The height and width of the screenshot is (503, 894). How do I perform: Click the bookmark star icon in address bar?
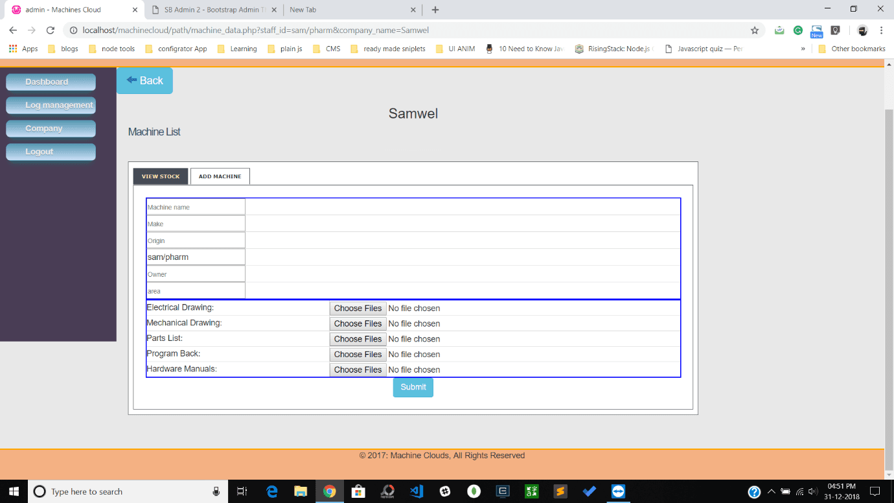click(x=755, y=30)
